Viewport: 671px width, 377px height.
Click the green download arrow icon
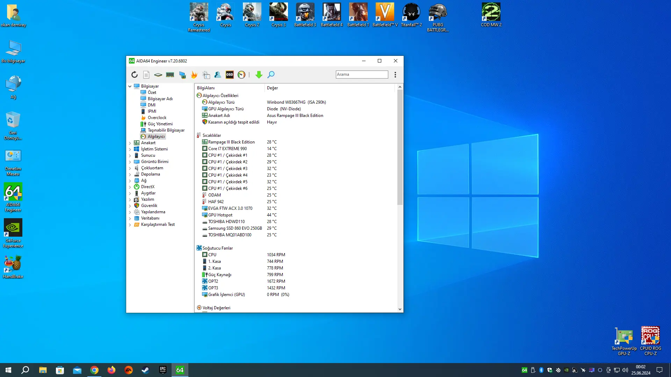259,75
